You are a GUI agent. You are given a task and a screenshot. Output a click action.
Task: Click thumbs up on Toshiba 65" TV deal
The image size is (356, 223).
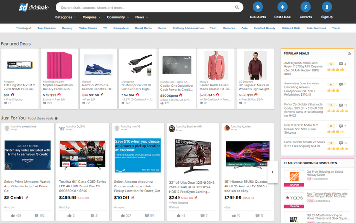[x=69, y=215]
